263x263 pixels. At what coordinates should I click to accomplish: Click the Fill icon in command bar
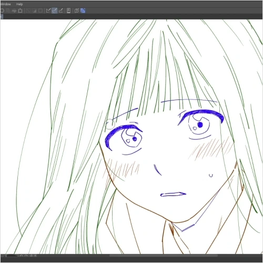click(14, 11)
